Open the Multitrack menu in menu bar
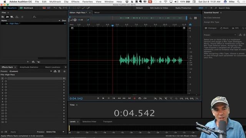 pyautogui.click(x=55, y=2)
